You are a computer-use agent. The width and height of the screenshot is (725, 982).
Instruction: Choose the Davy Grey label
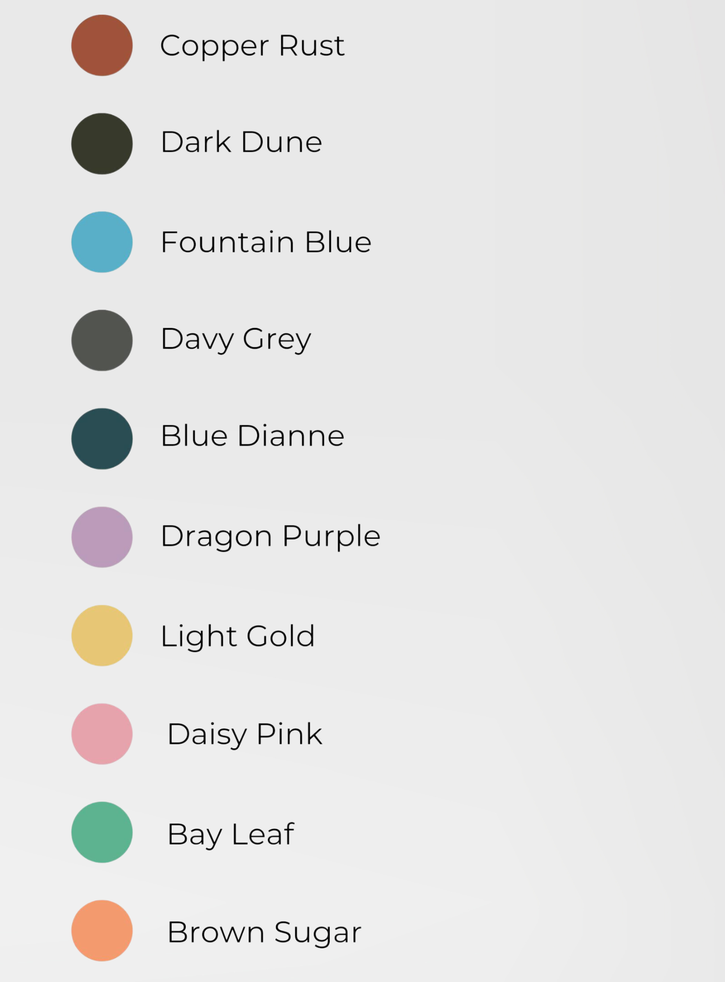click(236, 339)
